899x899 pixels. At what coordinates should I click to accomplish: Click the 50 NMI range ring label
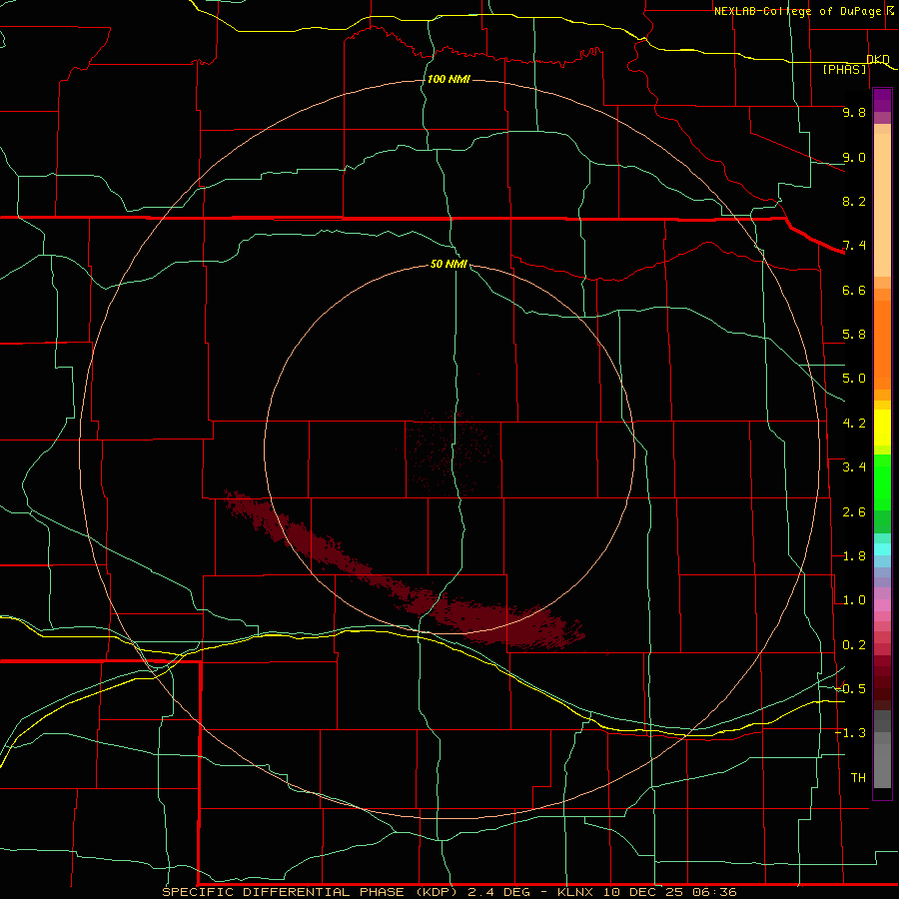pos(449,264)
